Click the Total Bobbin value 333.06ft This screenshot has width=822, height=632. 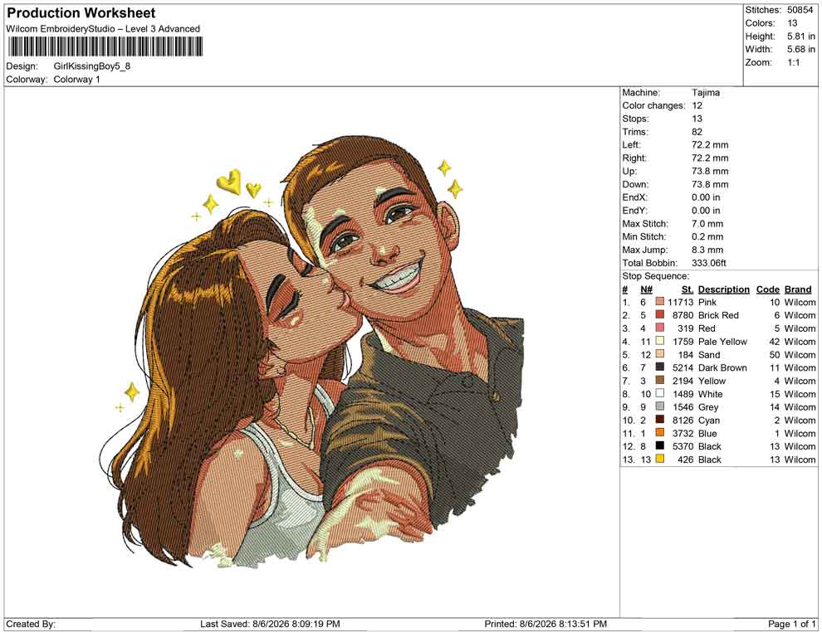pos(709,263)
